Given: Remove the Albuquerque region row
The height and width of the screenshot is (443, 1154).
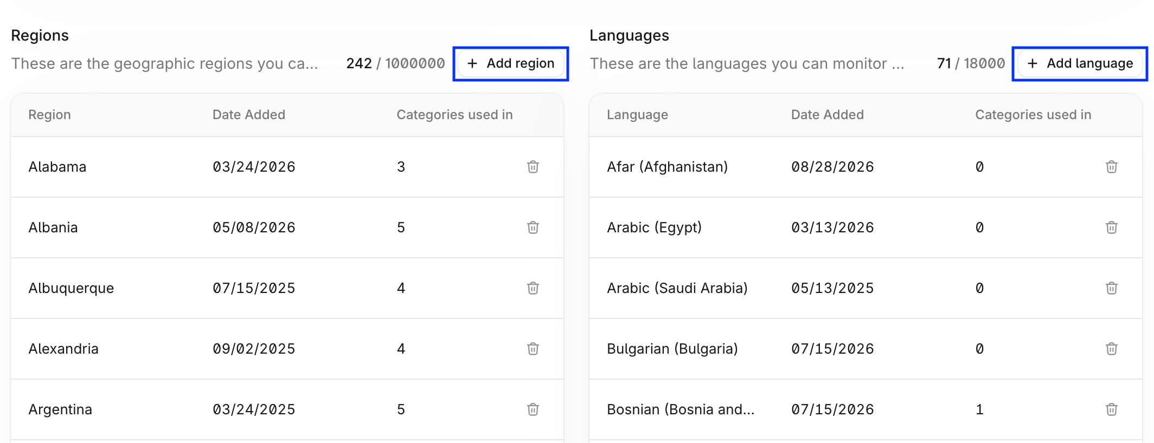Looking at the screenshot, I should coord(533,288).
